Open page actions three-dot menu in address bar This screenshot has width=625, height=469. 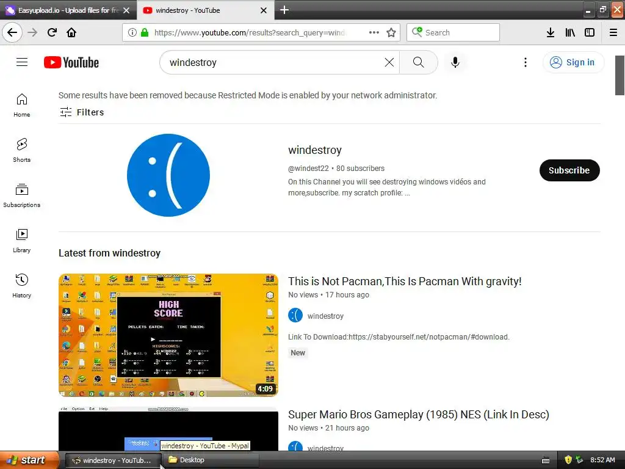tap(374, 32)
